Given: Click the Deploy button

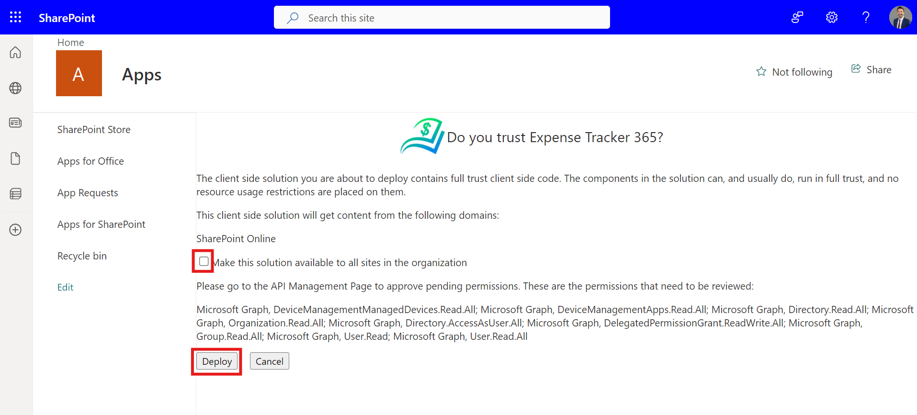Looking at the screenshot, I should tap(217, 361).
